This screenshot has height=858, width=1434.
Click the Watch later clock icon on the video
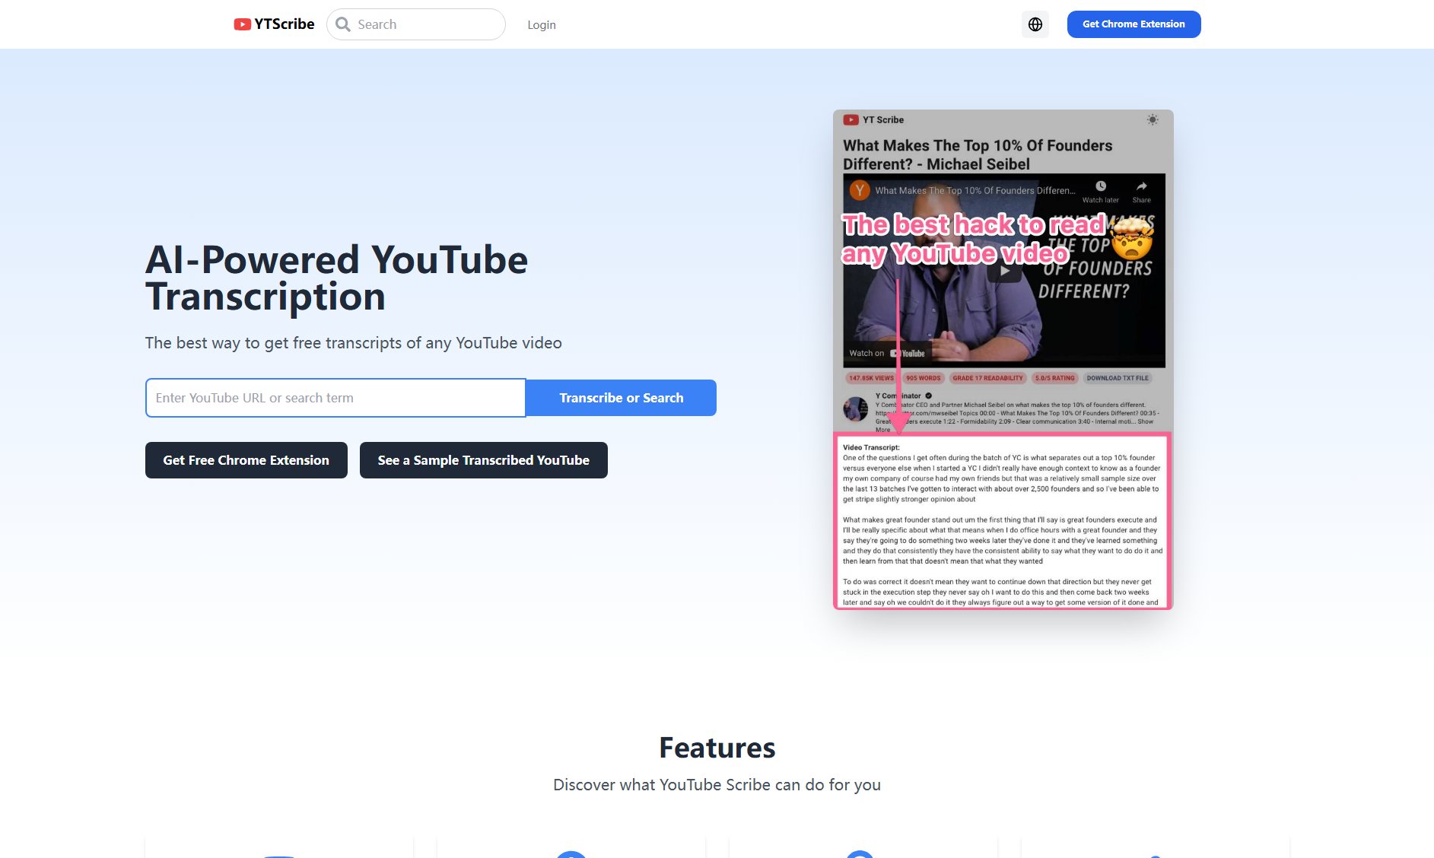point(1101,186)
